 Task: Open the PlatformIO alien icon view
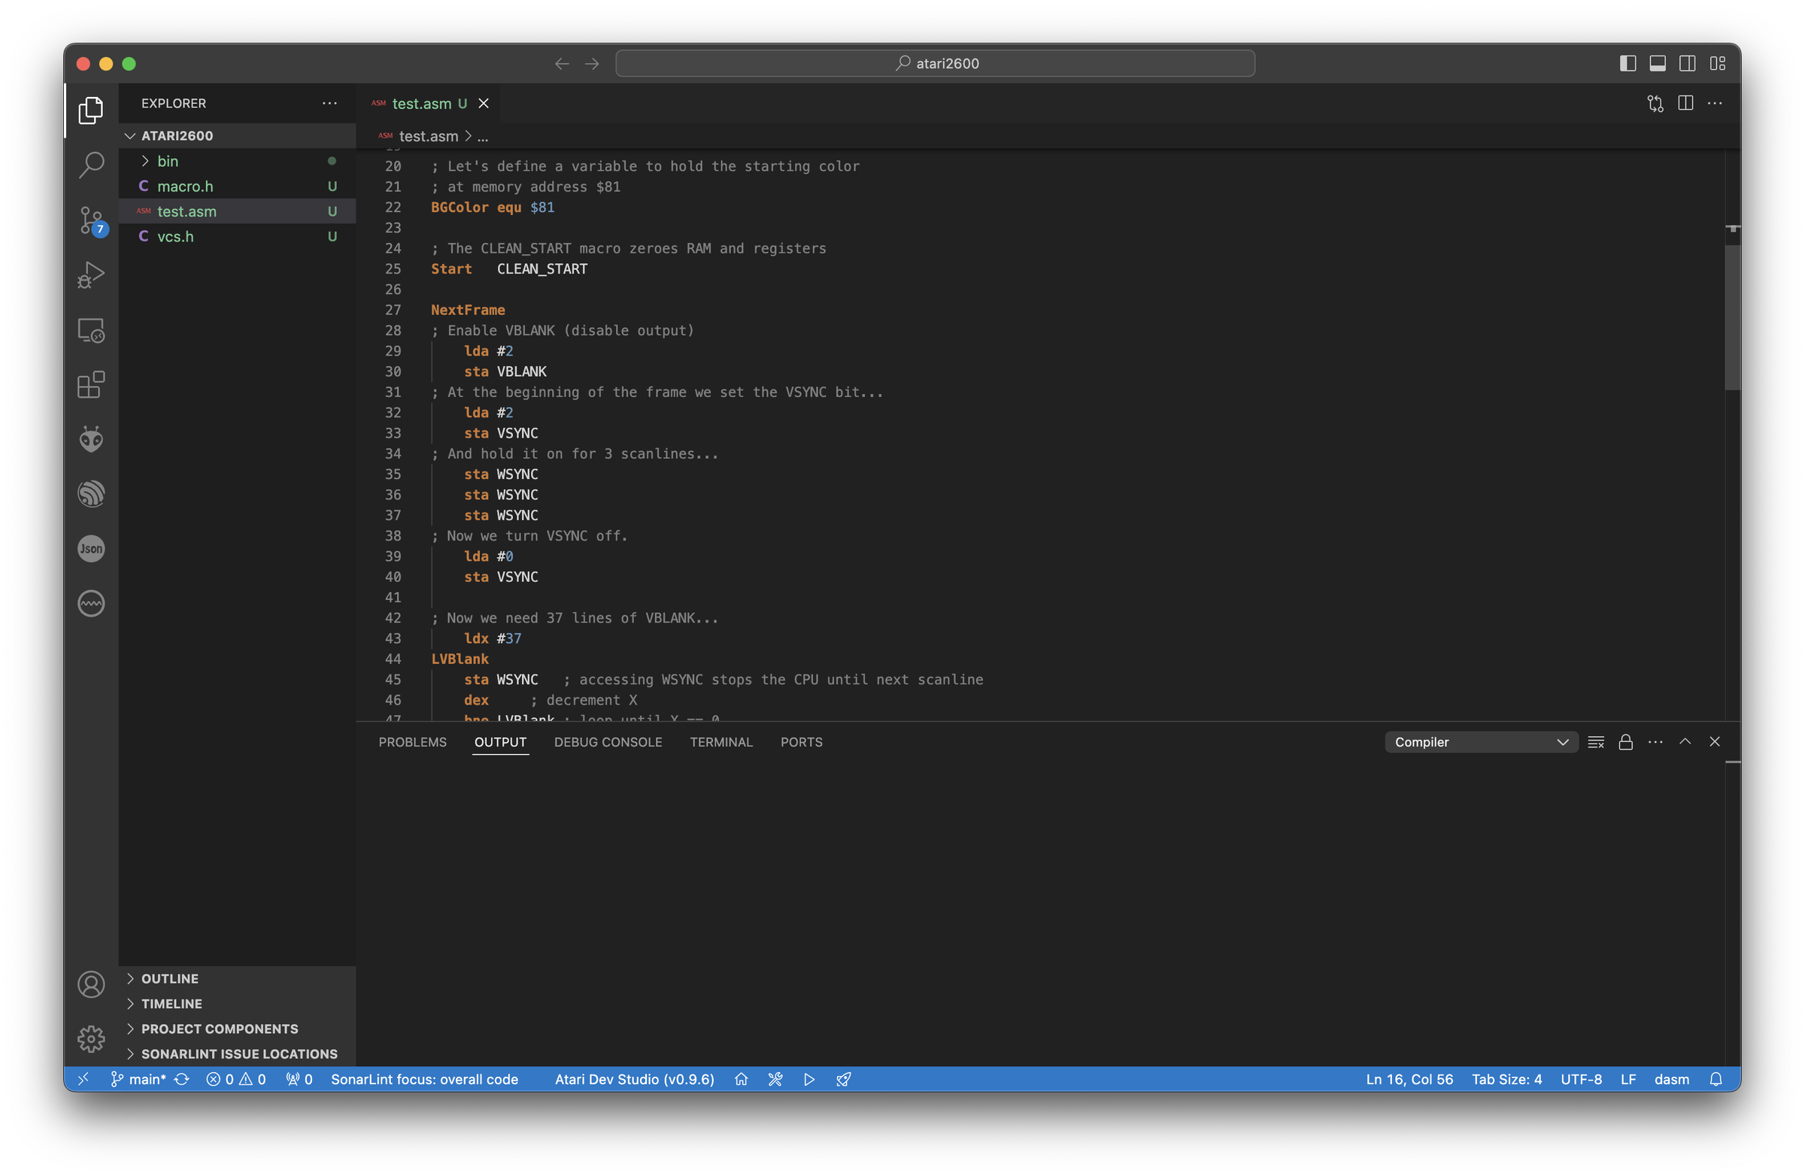91,439
